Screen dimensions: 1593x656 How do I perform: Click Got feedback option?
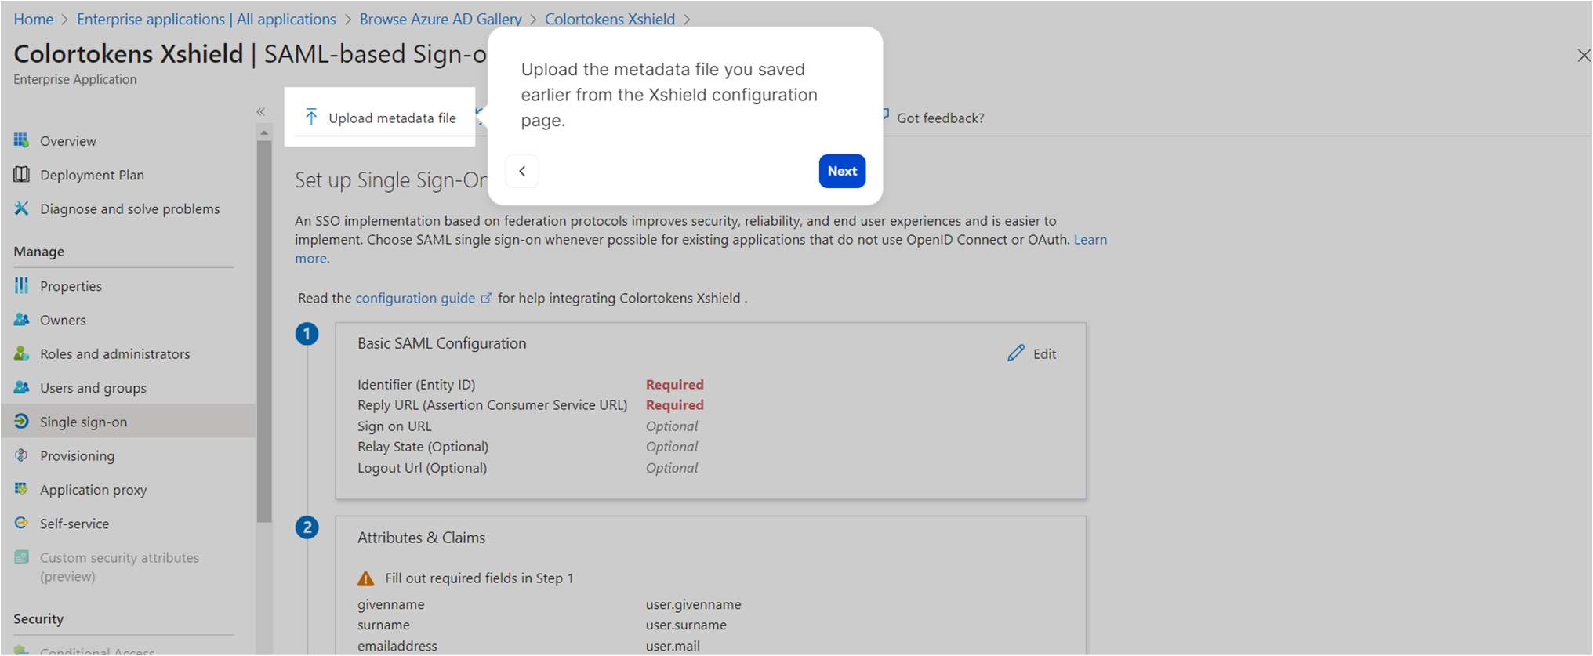(x=941, y=118)
